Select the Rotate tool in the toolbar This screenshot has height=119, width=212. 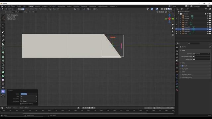[3, 28]
